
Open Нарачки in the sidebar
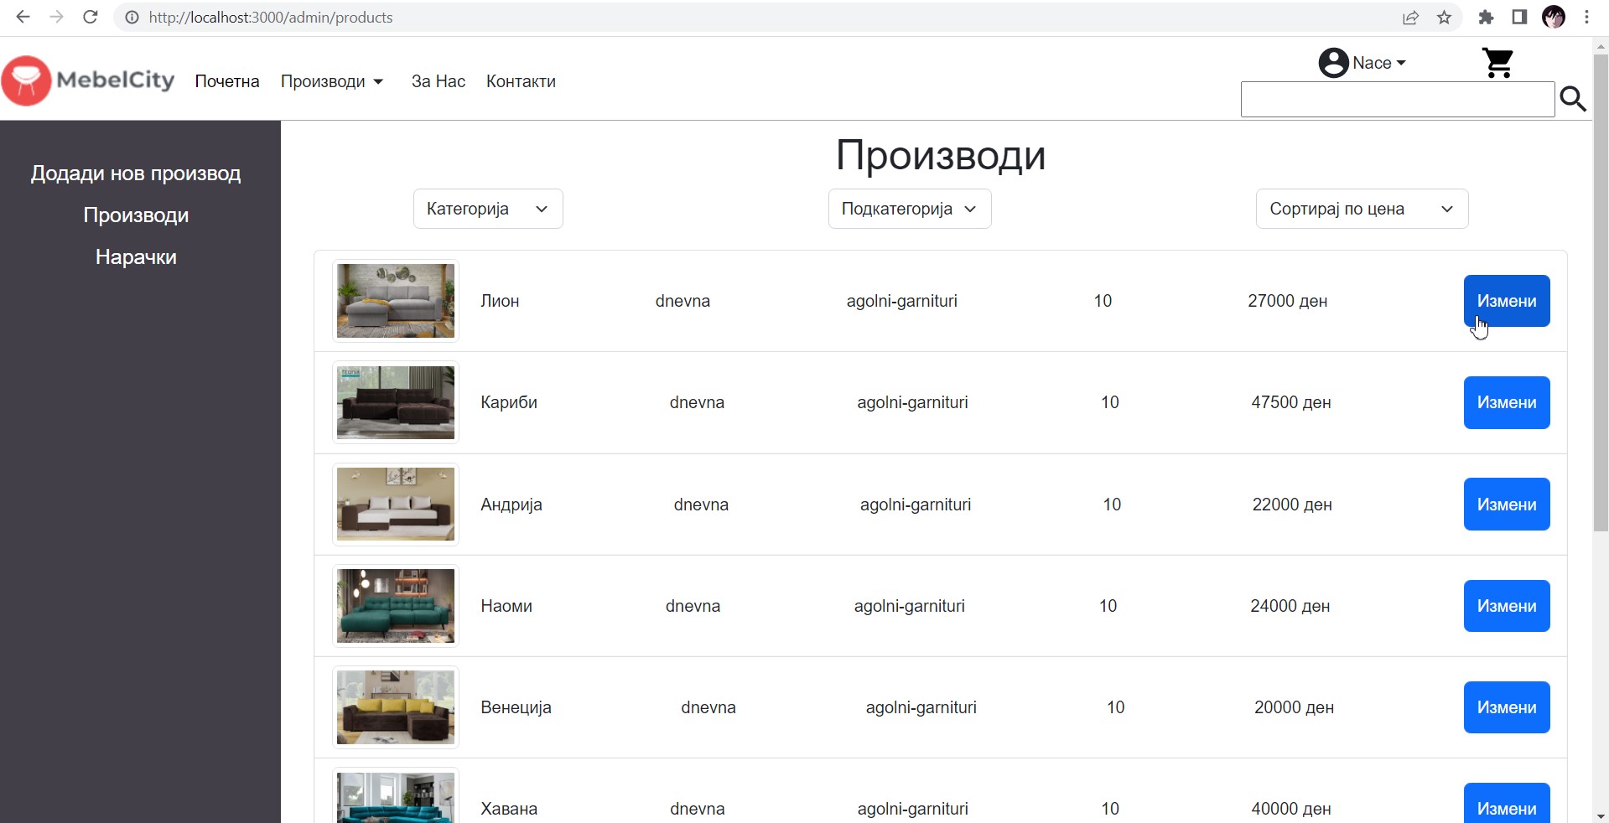[136, 257]
